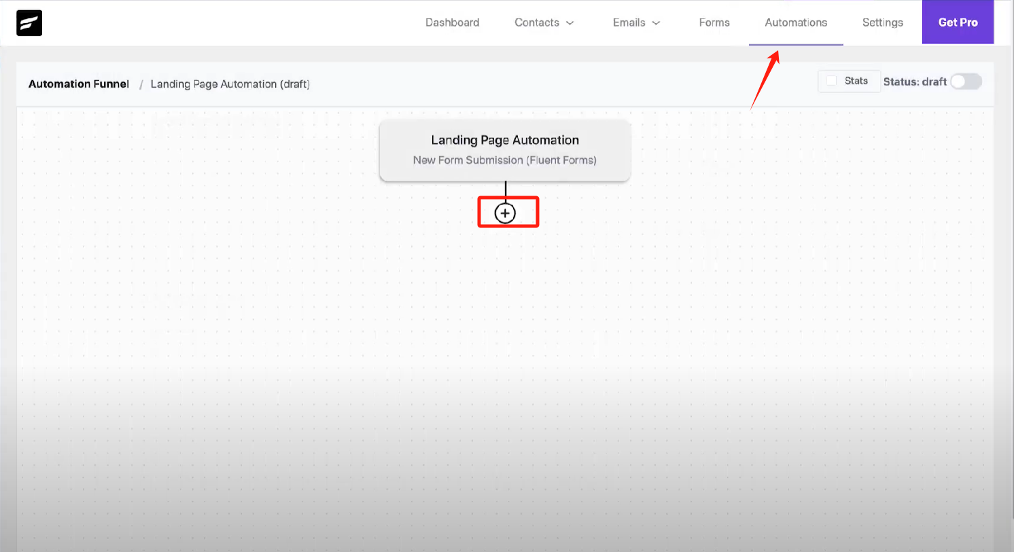Open the Settings menu item
This screenshot has width=1014, height=552.
click(x=882, y=22)
